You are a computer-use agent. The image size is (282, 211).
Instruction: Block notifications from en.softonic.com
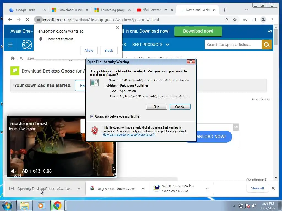coord(109,51)
